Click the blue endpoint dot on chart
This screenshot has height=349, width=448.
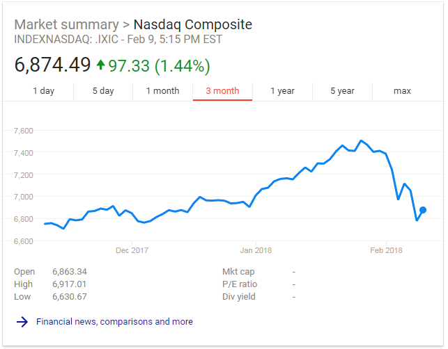coord(423,210)
